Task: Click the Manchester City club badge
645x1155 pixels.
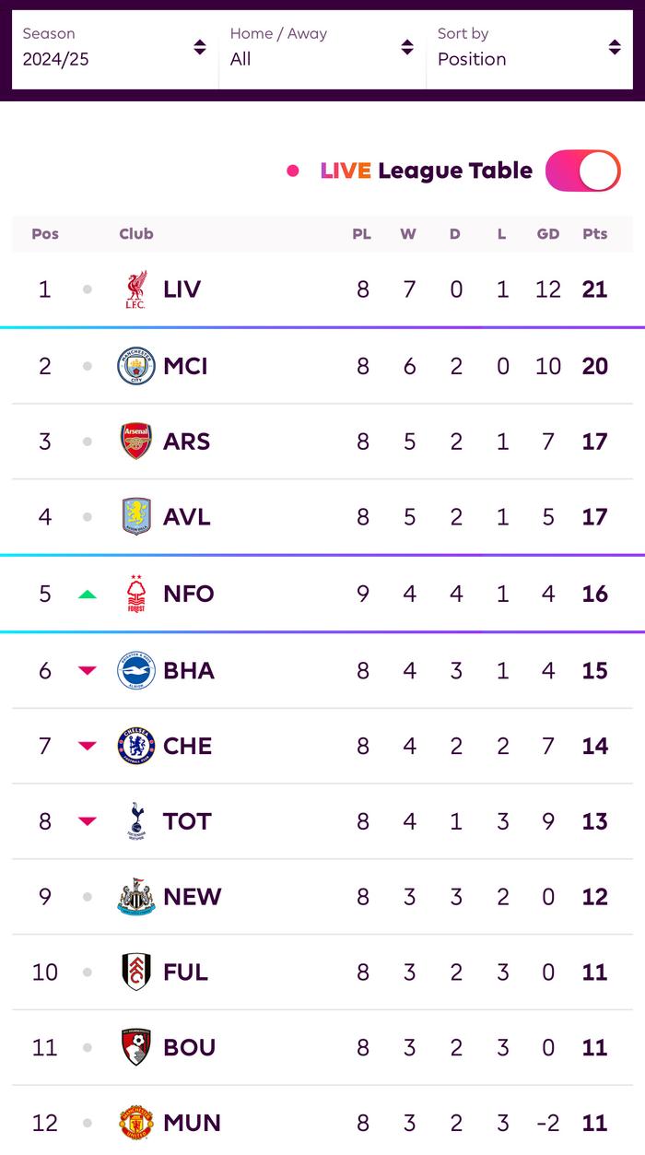Action: (136, 366)
